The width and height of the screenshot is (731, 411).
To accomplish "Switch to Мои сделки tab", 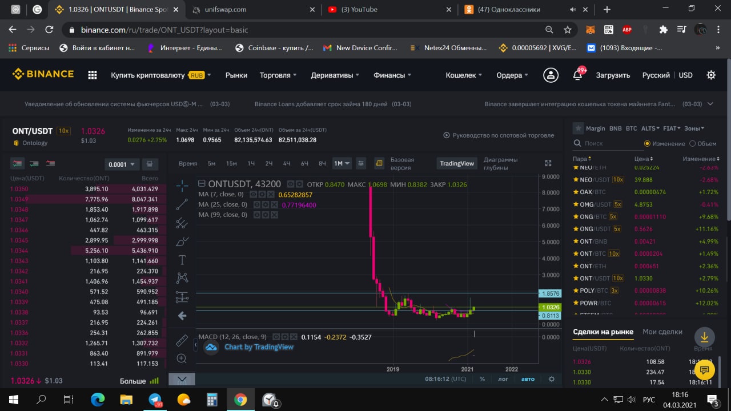I will (662, 332).
